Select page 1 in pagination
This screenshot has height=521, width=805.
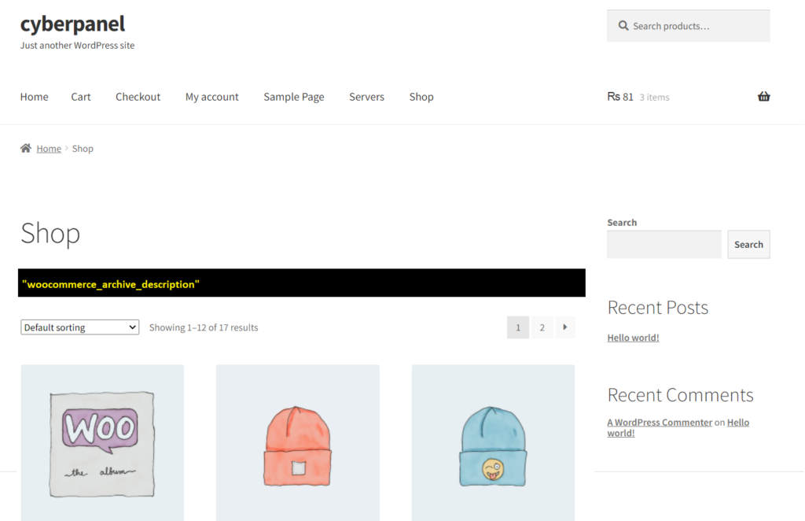[518, 327]
